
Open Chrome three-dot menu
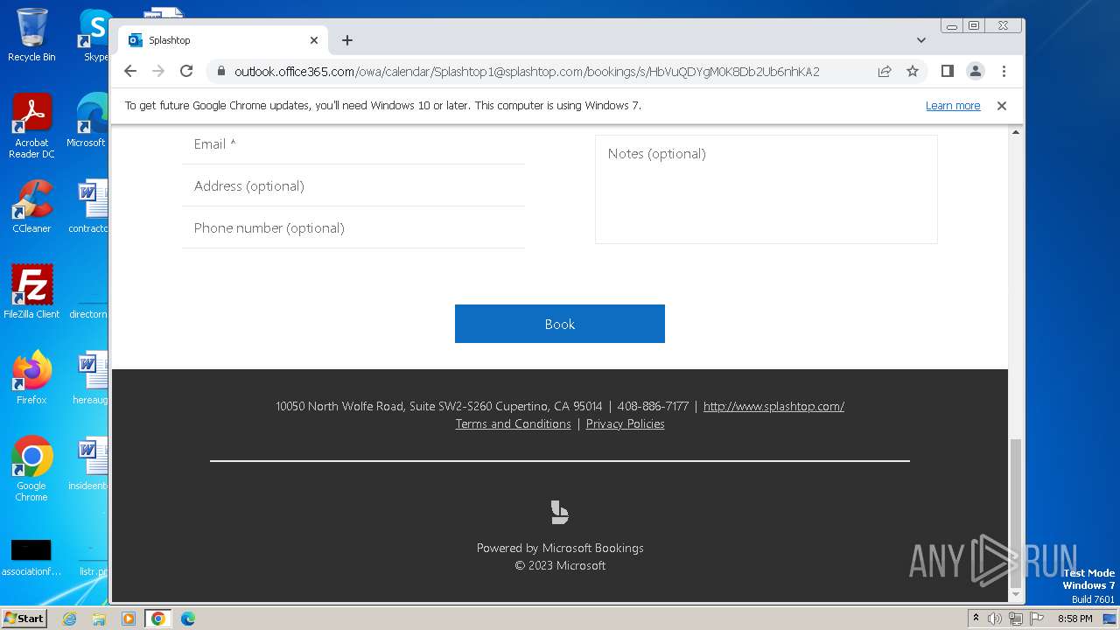1004,72
